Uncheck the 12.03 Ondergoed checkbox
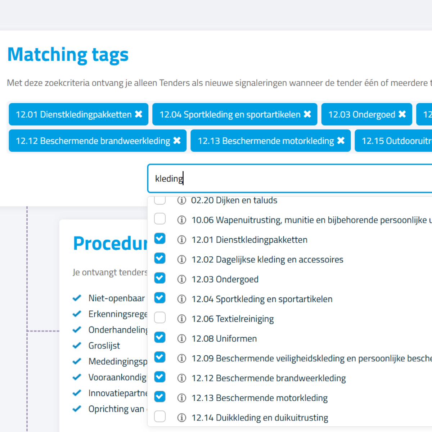Viewport: 432px width, 432px height. pos(160,278)
